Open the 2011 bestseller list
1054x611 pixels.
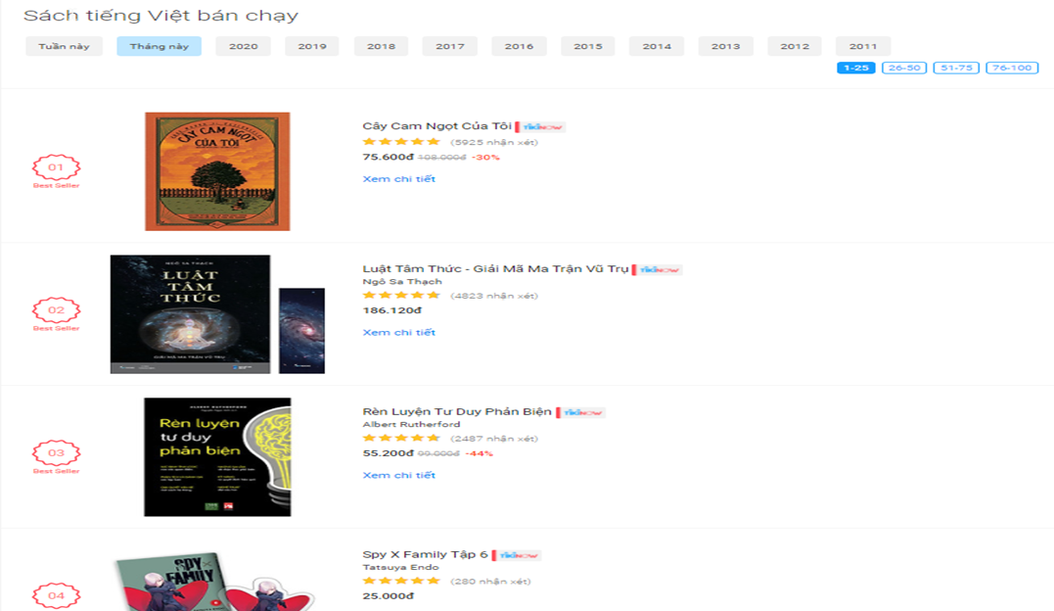pyautogui.click(x=863, y=46)
